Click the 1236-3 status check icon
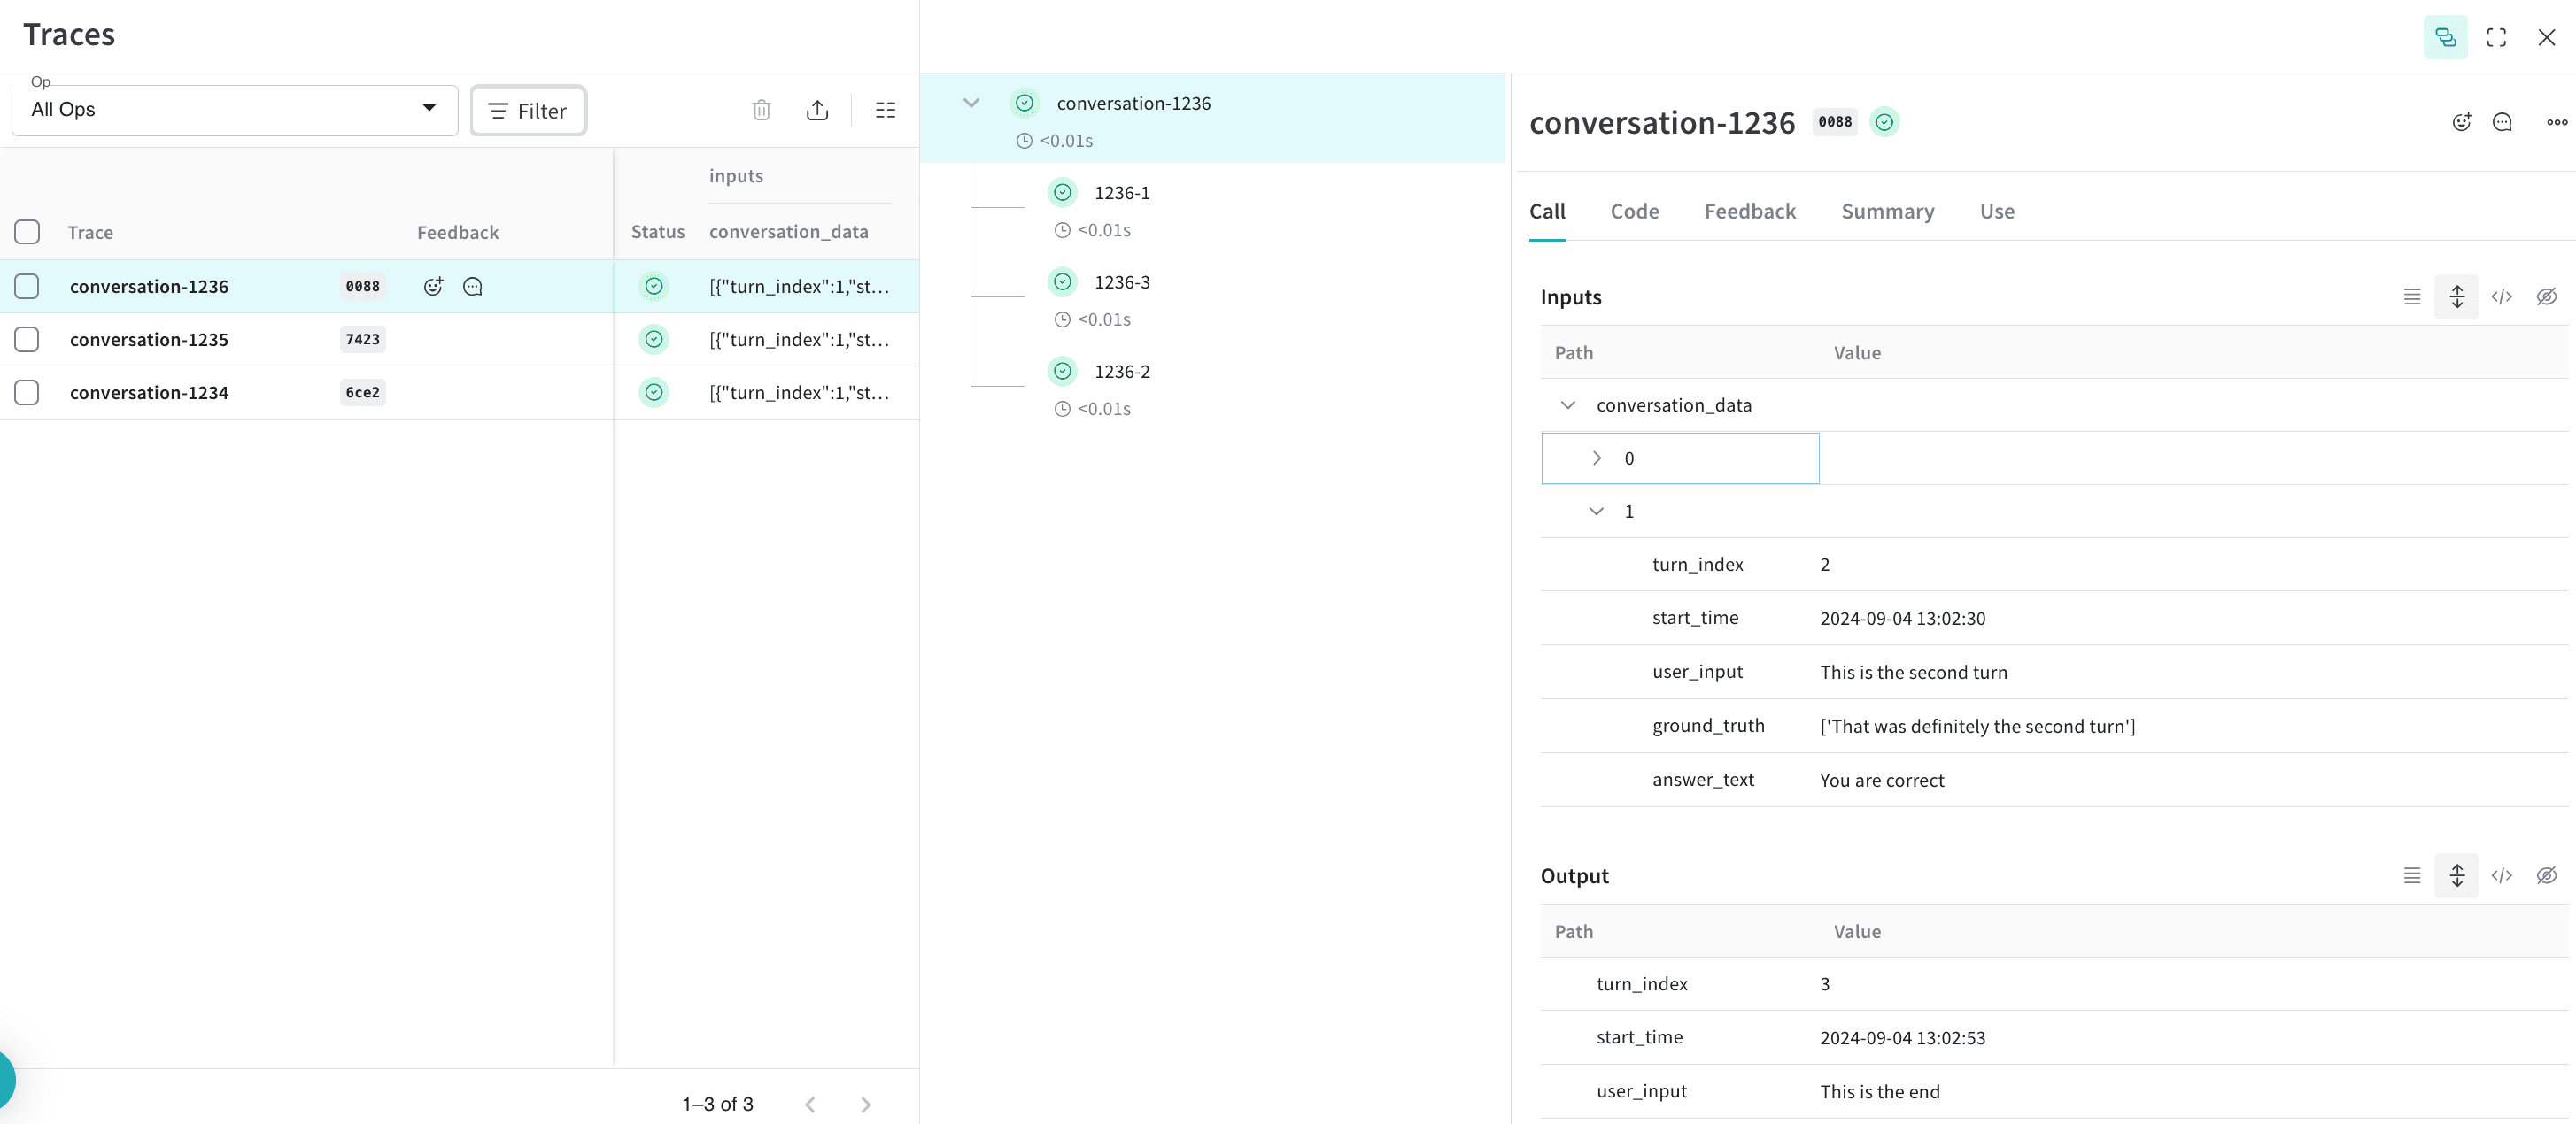This screenshot has height=1124, width=2576. coord(1062,281)
